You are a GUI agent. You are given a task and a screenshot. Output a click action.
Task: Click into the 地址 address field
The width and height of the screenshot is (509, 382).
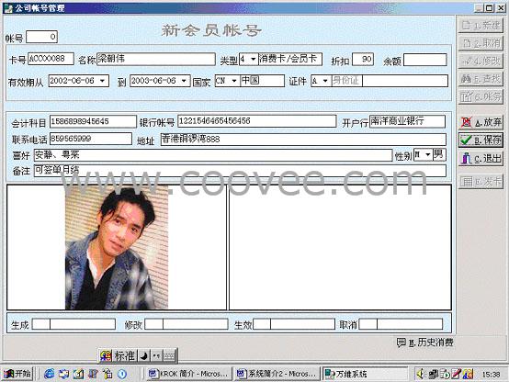tap(303, 140)
